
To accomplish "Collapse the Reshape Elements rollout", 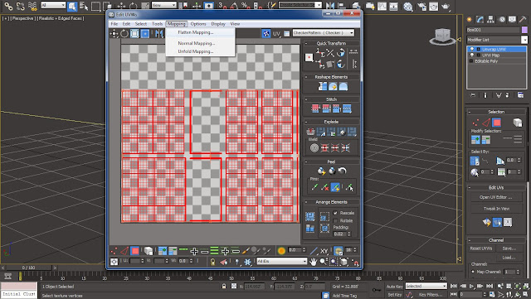I will coord(306,77).
